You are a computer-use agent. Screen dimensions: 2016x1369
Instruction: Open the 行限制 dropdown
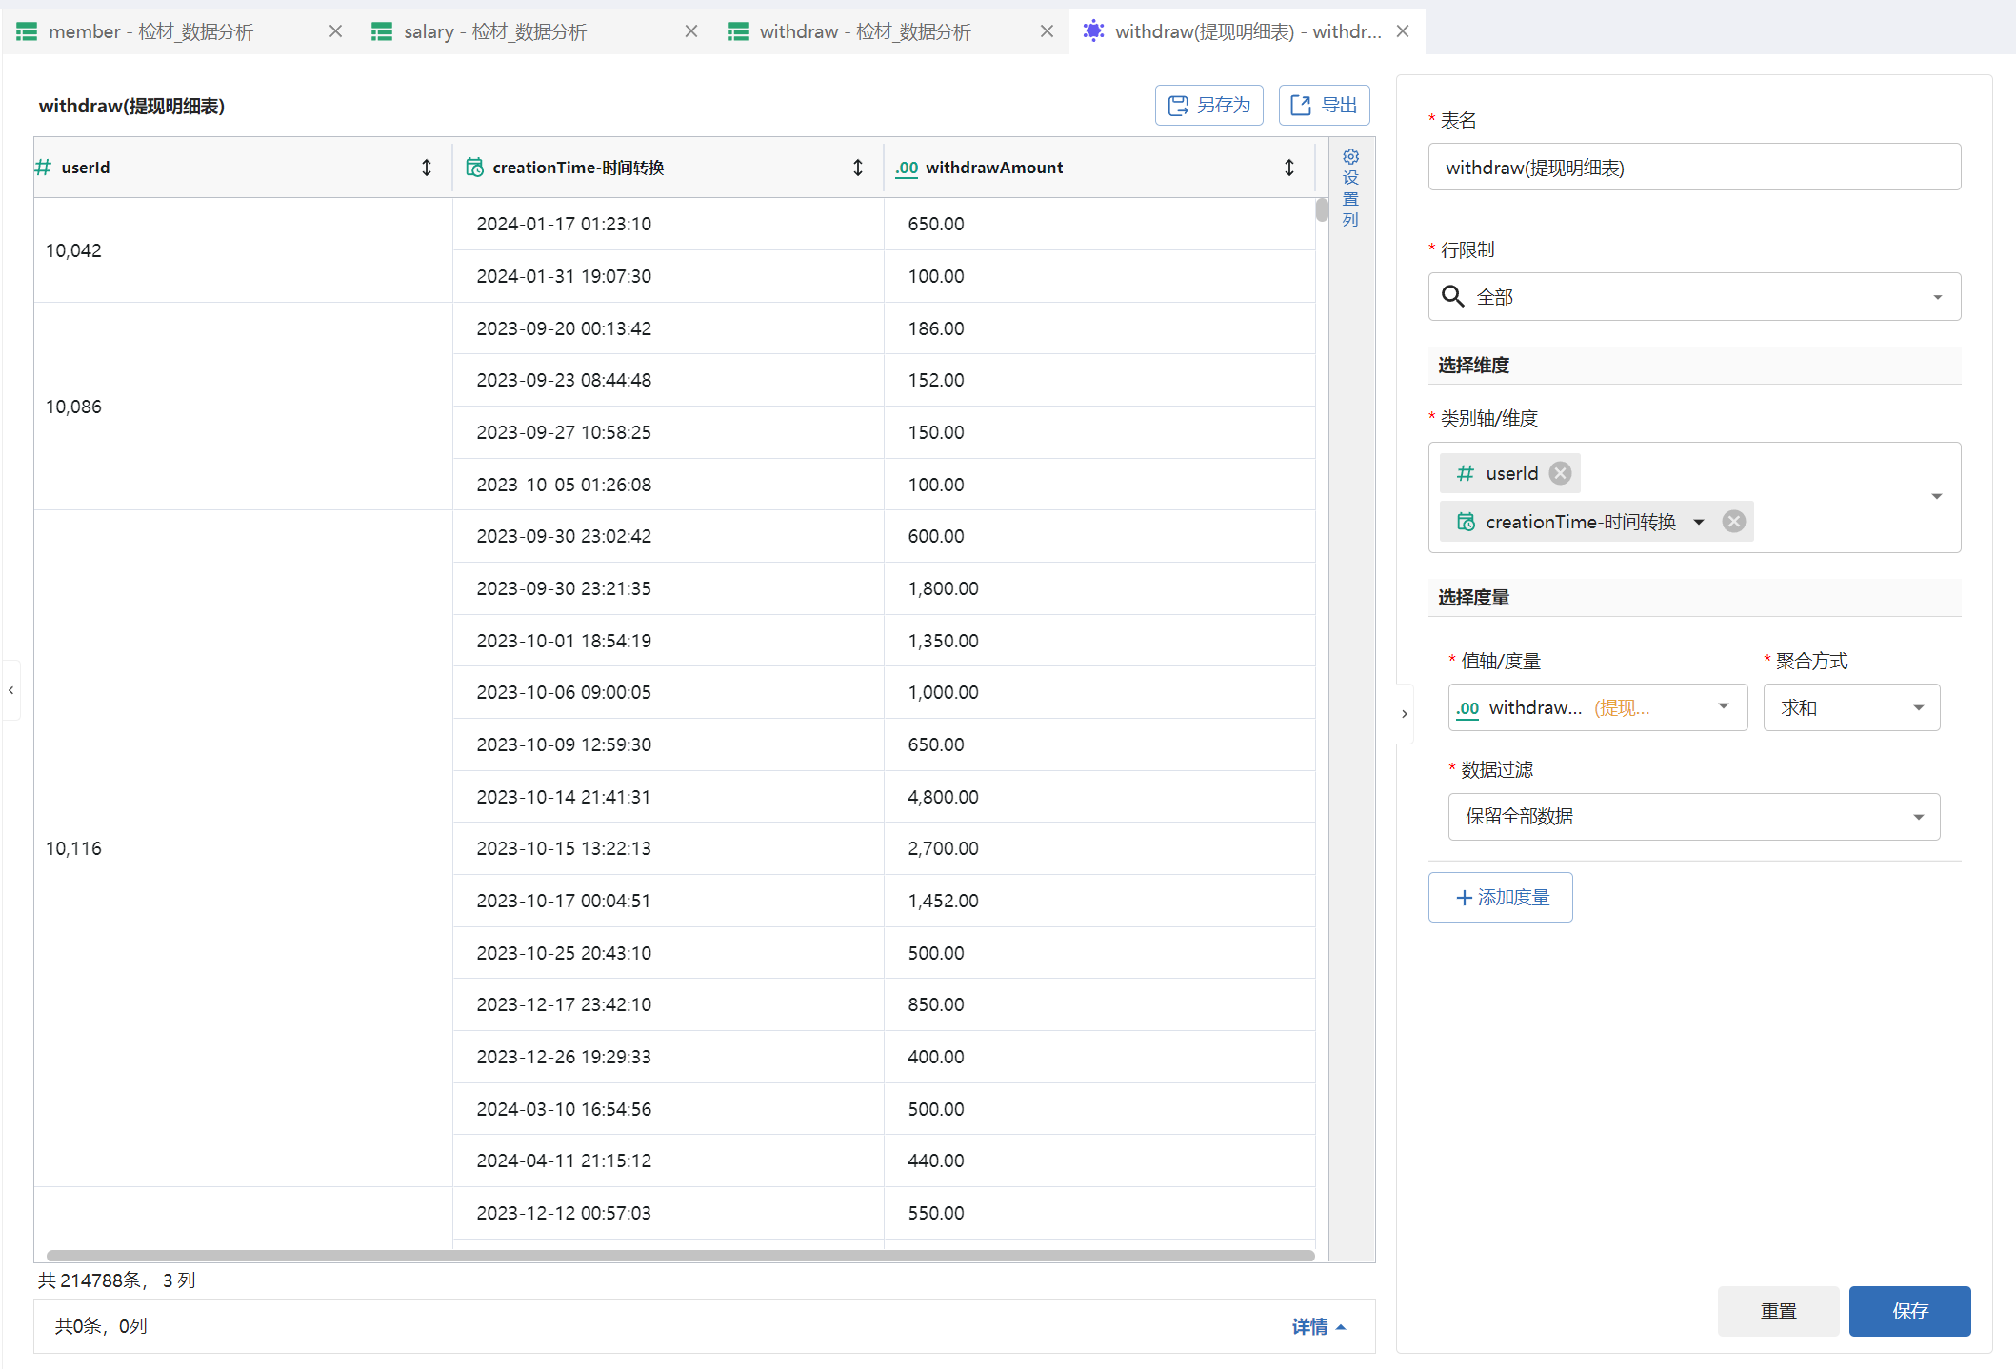pyautogui.click(x=1694, y=297)
